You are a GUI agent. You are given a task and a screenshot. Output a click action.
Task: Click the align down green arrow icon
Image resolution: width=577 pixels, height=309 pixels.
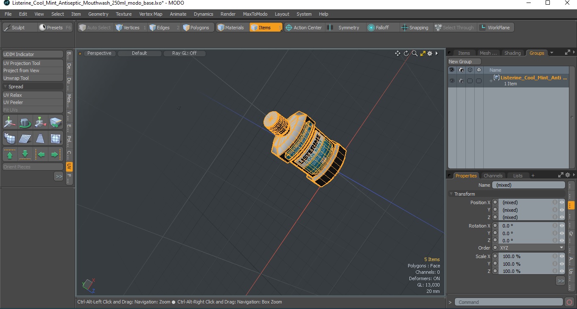point(25,154)
